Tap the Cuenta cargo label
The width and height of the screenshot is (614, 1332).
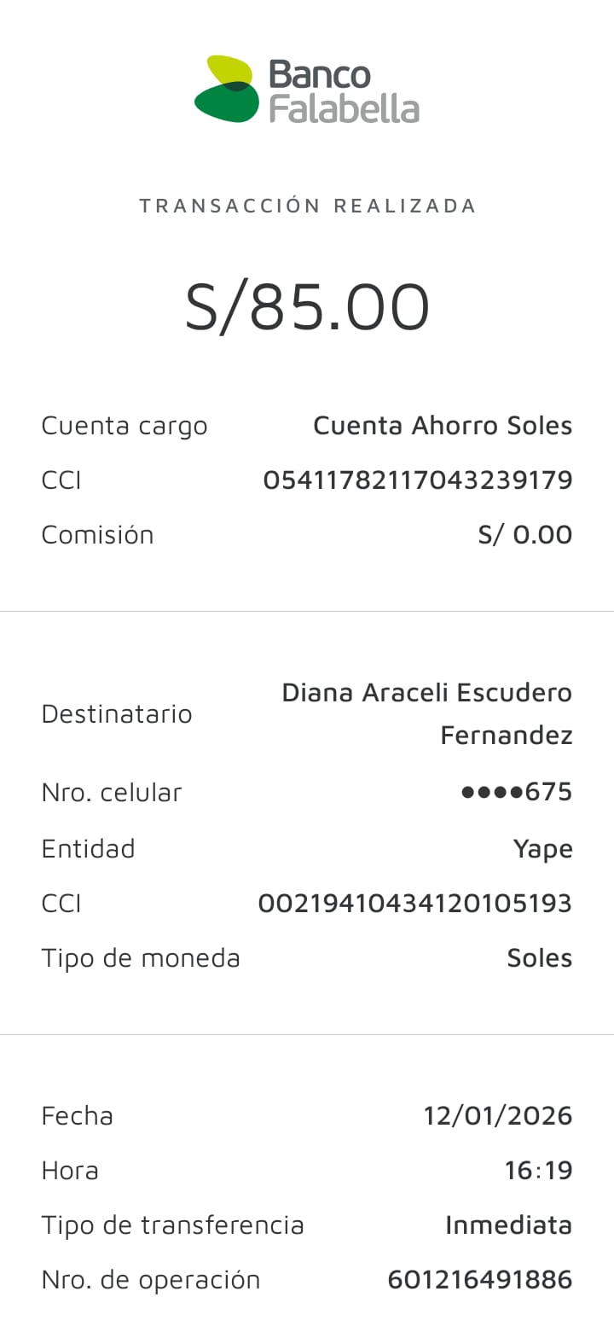coord(125,425)
